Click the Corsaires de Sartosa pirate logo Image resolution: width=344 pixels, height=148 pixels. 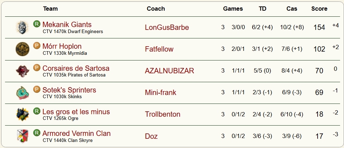(23, 71)
